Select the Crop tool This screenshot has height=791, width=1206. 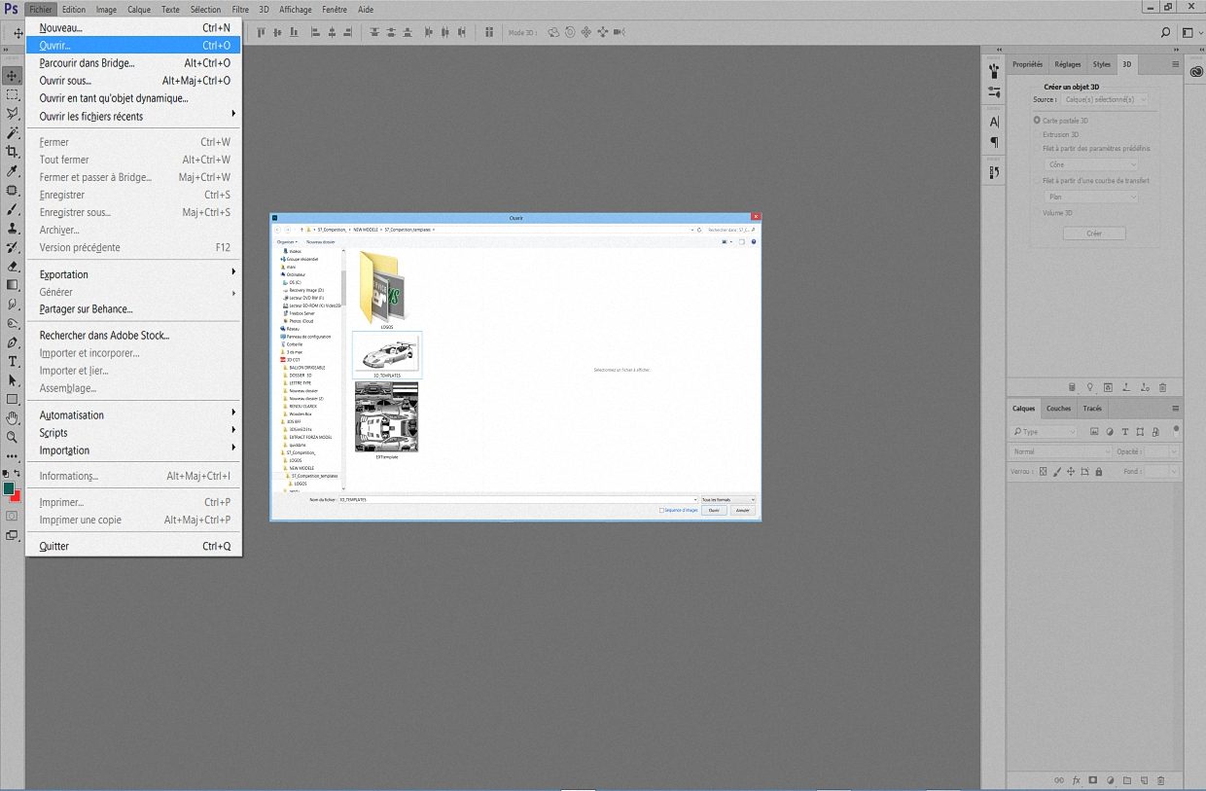13,152
